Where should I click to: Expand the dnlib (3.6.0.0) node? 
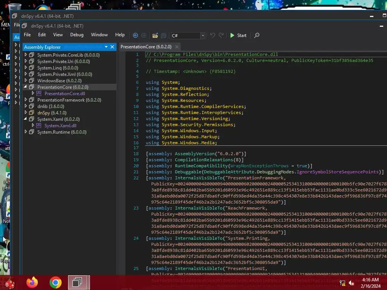coord(26,106)
